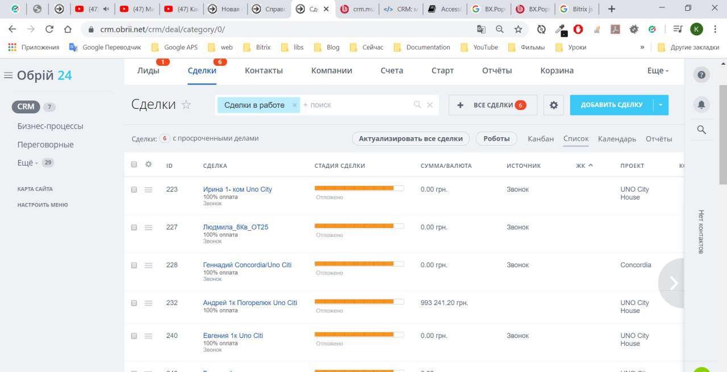
Task: Click the help question mark icon
Action: coord(701,75)
